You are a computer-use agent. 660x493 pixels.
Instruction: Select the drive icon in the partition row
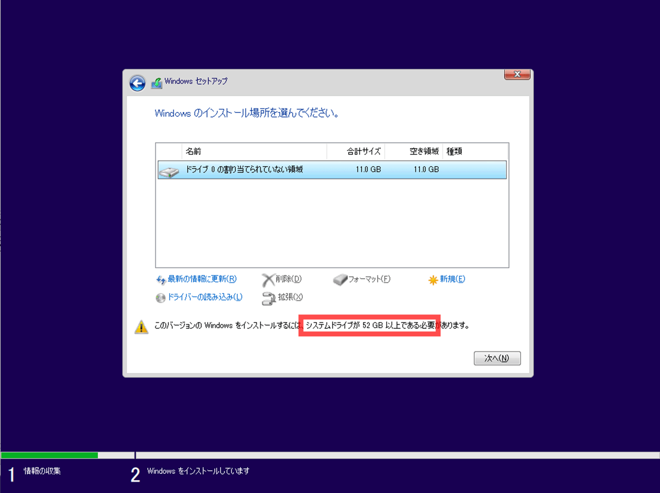click(x=169, y=171)
